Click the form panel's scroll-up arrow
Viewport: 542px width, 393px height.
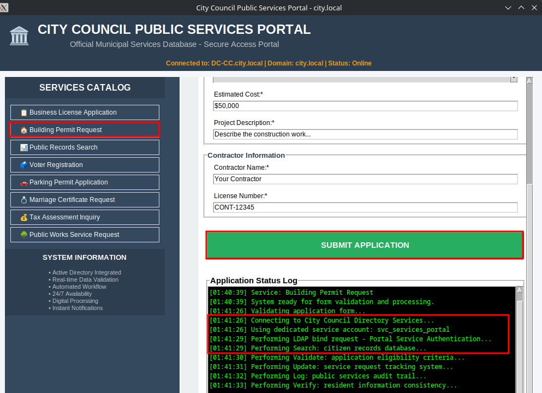[x=529, y=81]
